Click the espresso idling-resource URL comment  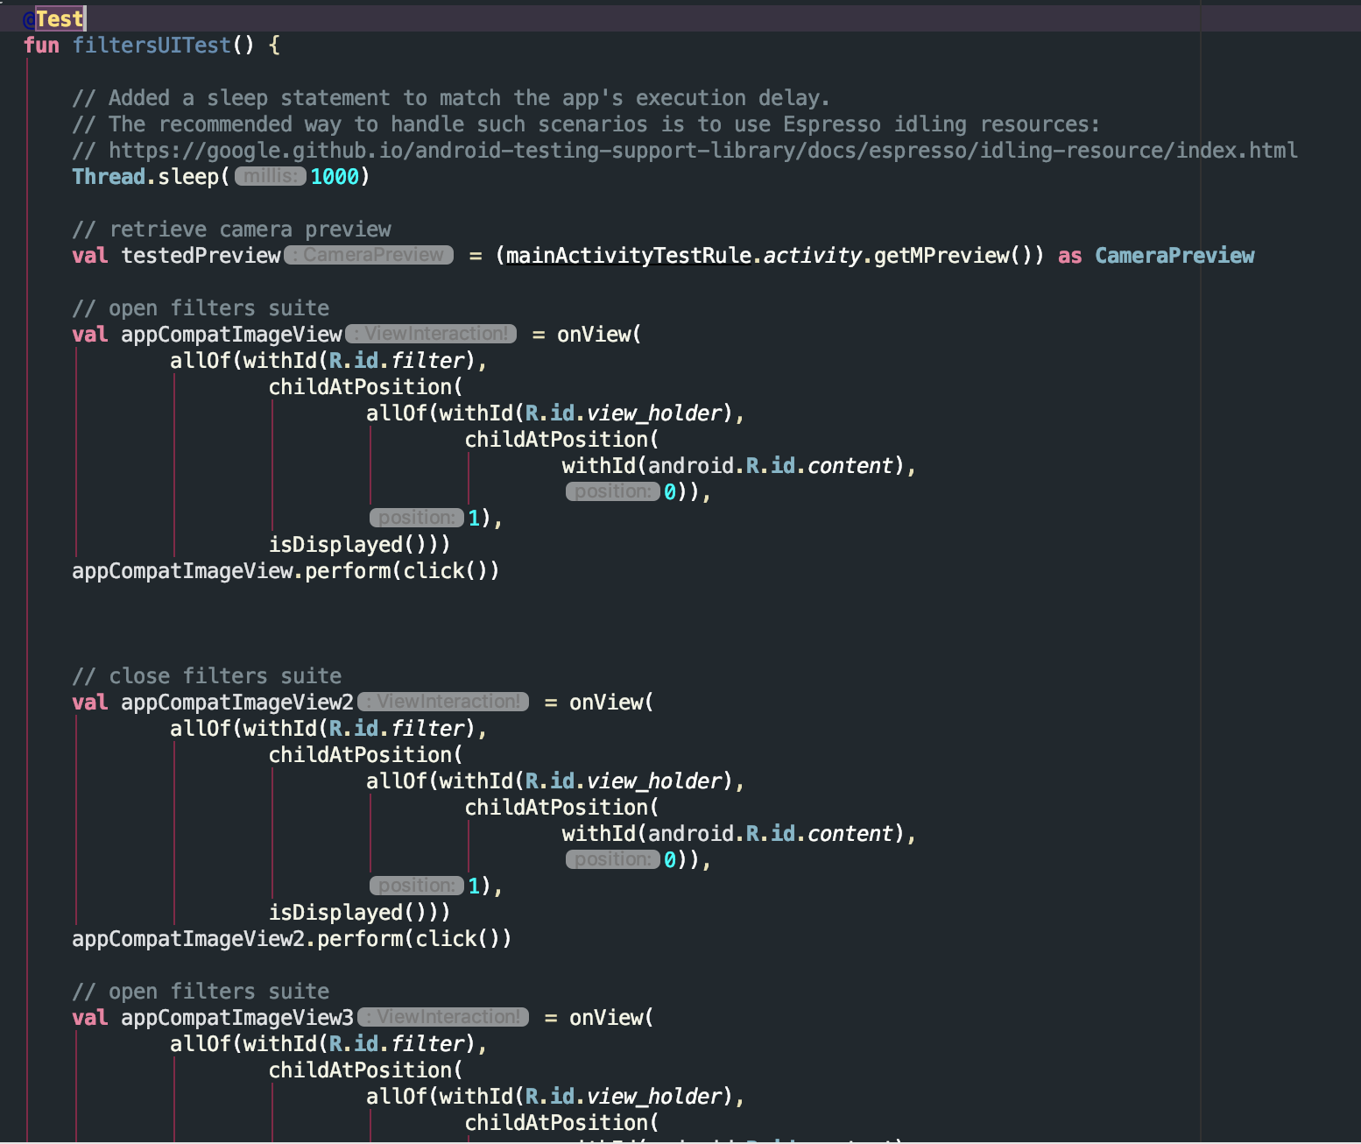685,150
